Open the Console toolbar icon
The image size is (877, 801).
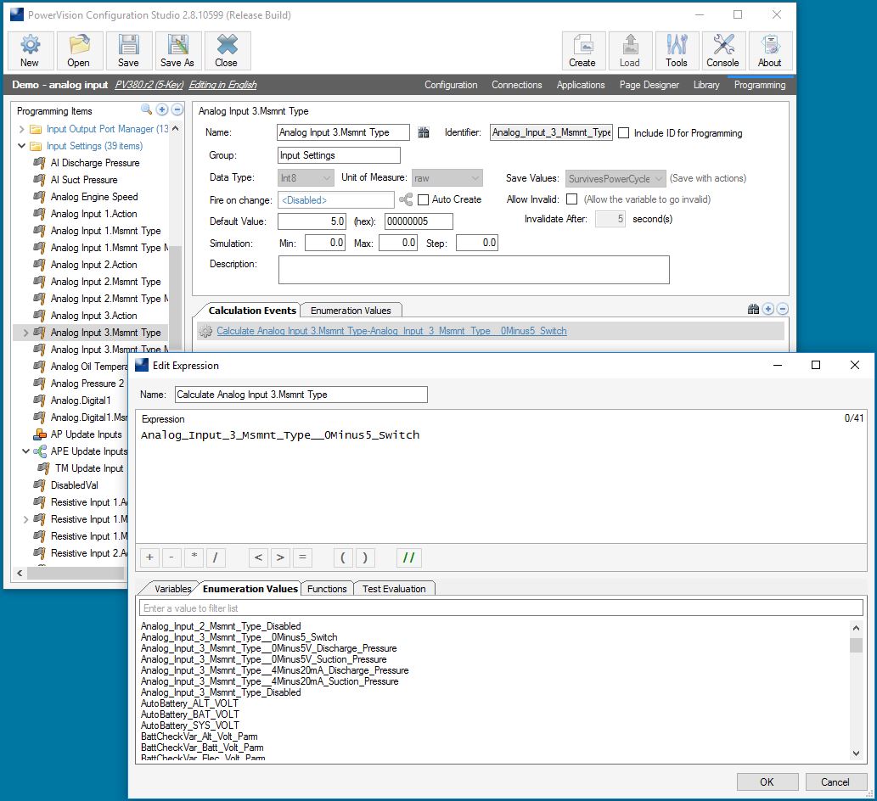pos(722,51)
